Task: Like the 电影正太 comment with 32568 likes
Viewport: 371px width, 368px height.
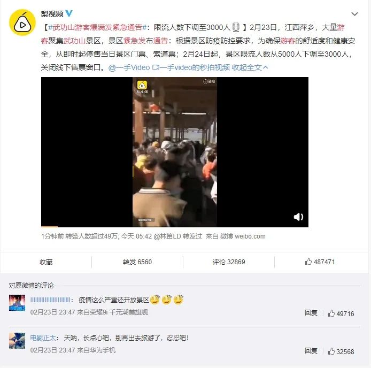Action: pos(341,351)
